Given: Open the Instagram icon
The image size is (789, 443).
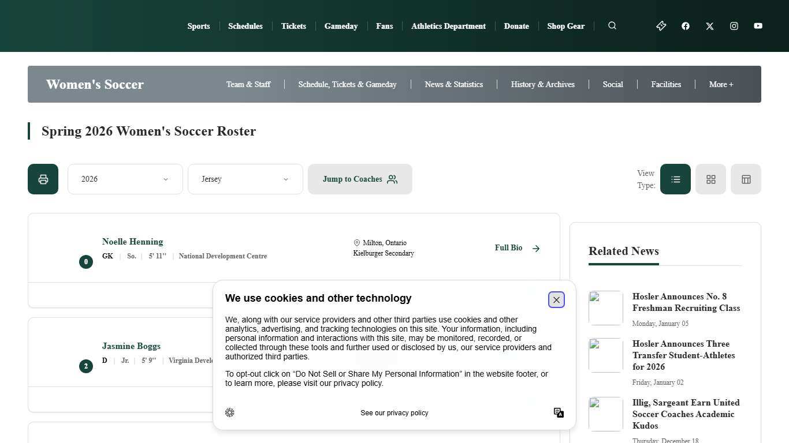Looking at the screenshot, I should coord(734,26).
